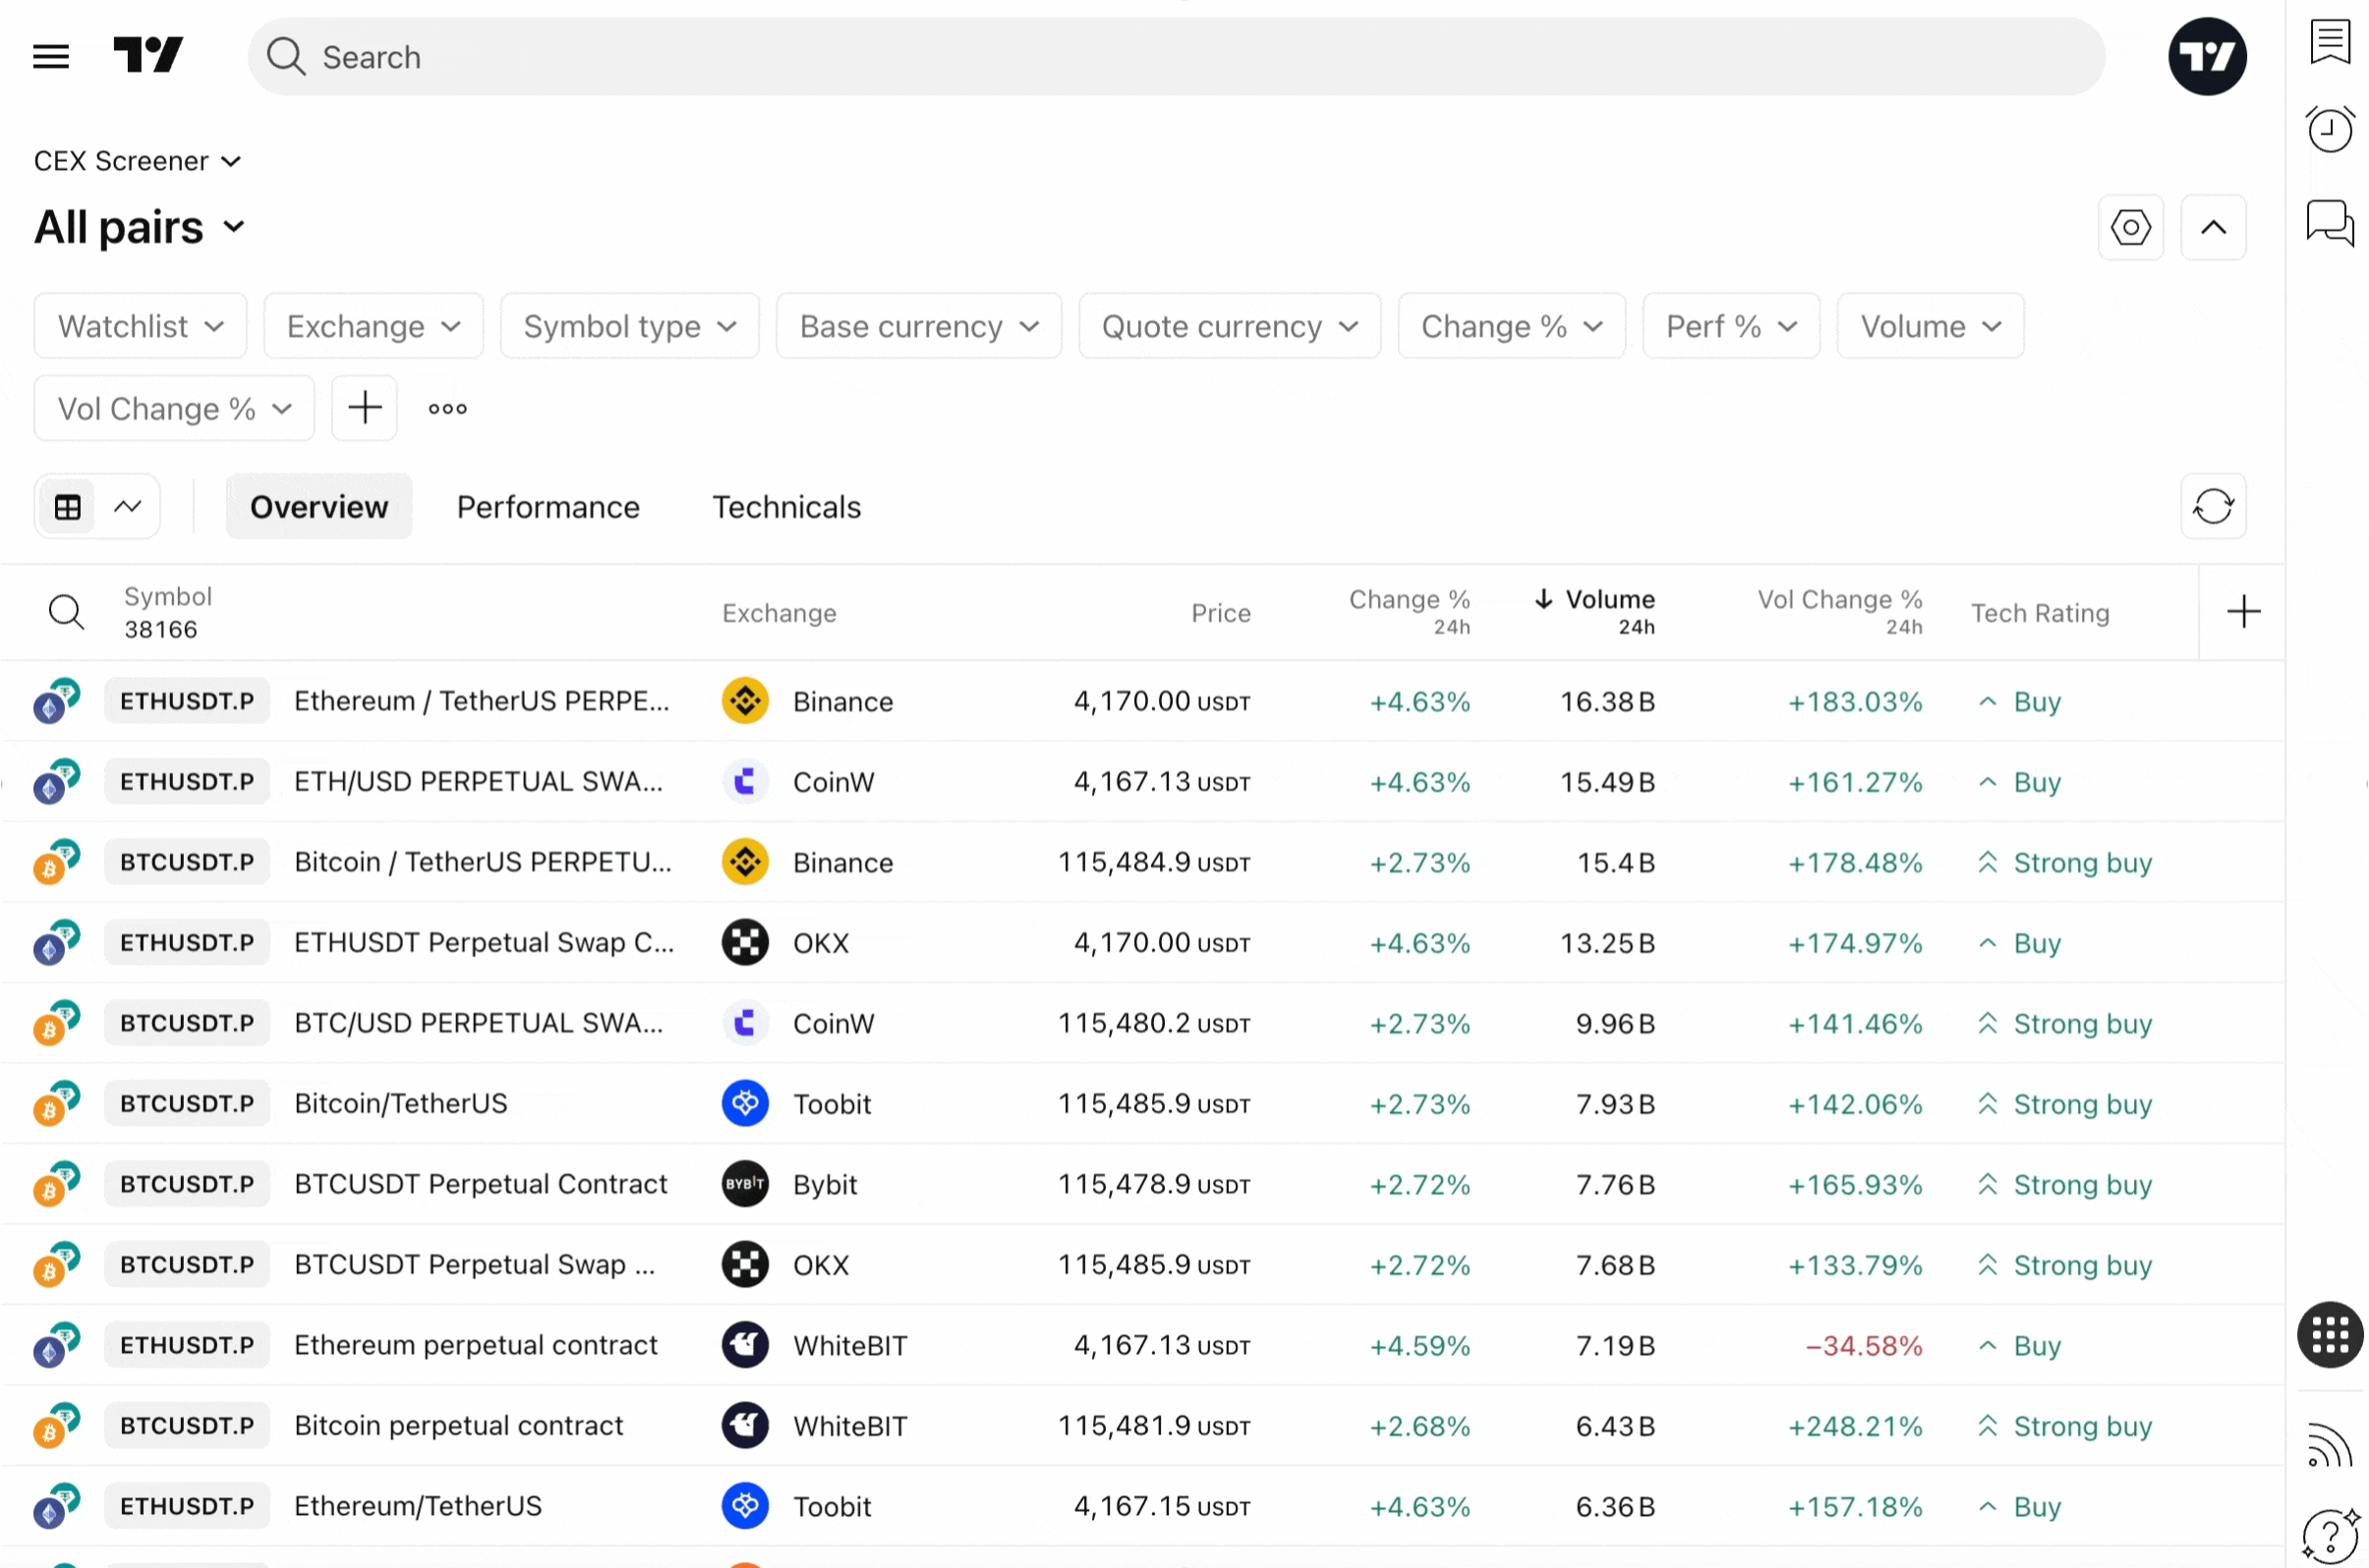Expand the Exchange filter dropdown
The image size is (2369, 1568).
(374, 326)
